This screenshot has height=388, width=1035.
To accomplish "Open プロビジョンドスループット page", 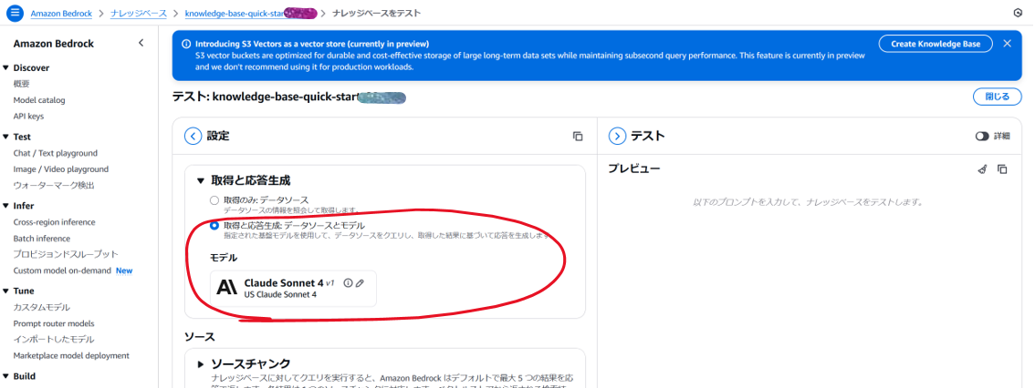I will (66, 254).
